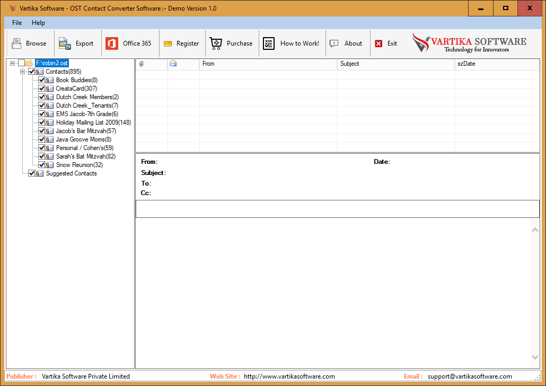This screenshot has height=386, width=546.
Task: Check the F:\robin2.ost root checkbox
Action: [22, 63]
